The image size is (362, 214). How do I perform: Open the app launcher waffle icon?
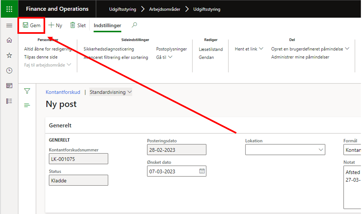pos(9,9)
